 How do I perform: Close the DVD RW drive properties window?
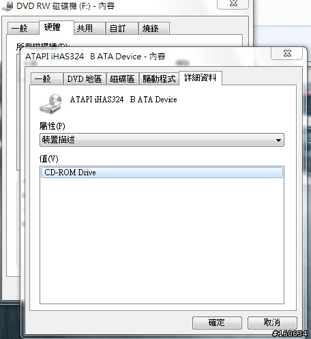tap(233, 4)
